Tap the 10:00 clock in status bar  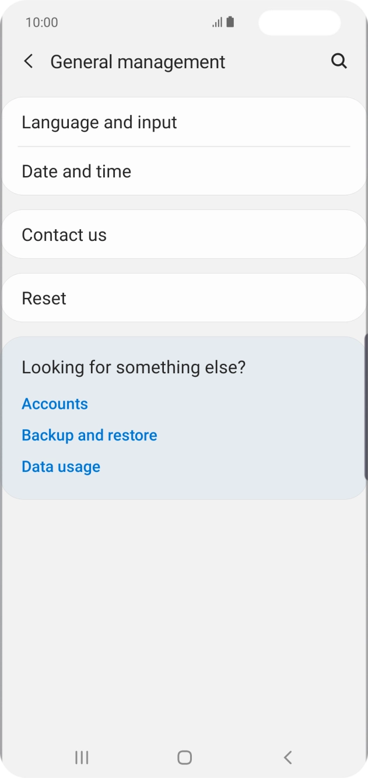tap(42, 23)
